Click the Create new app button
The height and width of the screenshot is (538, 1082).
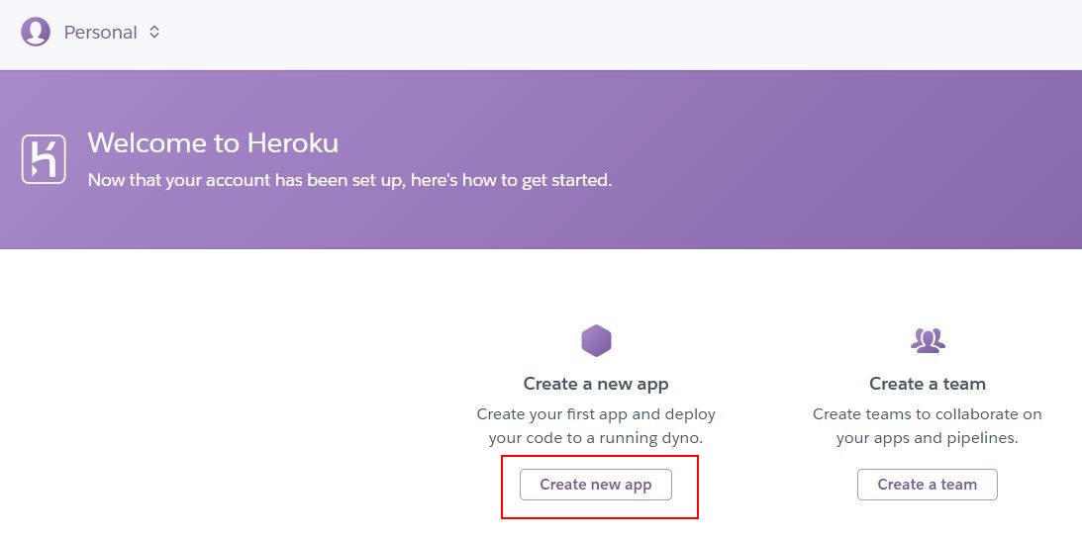[596, 485]
